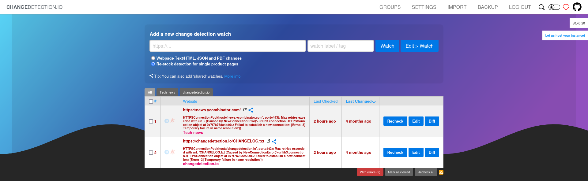Open BACKUP in top navigation
The width and height of the screenshot is (588, 181).
tap(488, 7)
